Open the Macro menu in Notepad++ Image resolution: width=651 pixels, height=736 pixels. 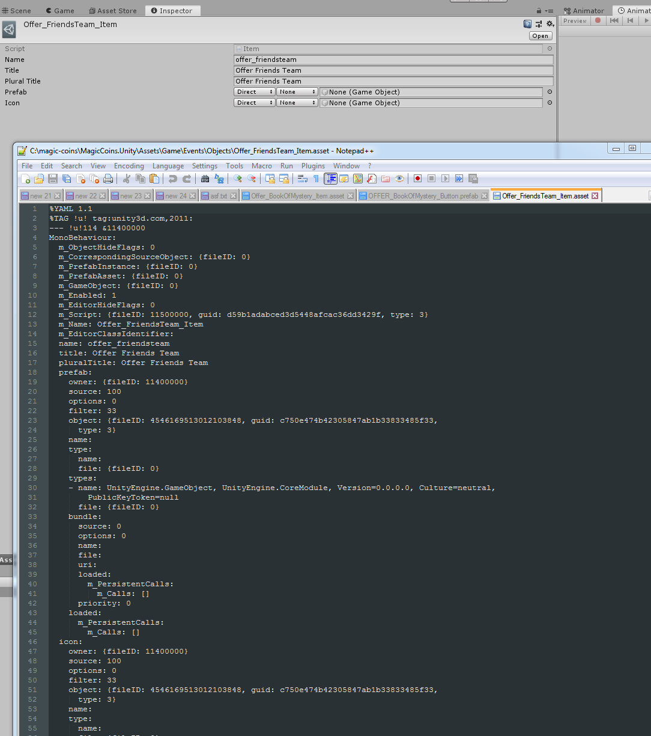262,166
